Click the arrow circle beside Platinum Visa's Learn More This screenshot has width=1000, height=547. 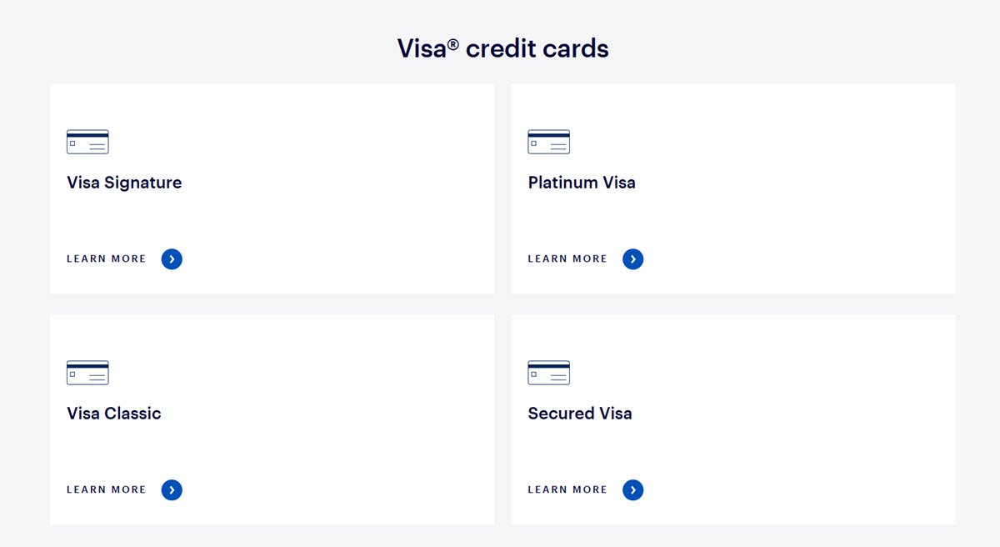click(x=633, y=258)
